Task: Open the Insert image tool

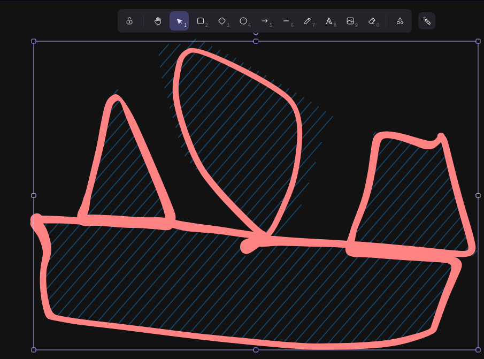Action: pyautogui.click(x=350, y=21)
